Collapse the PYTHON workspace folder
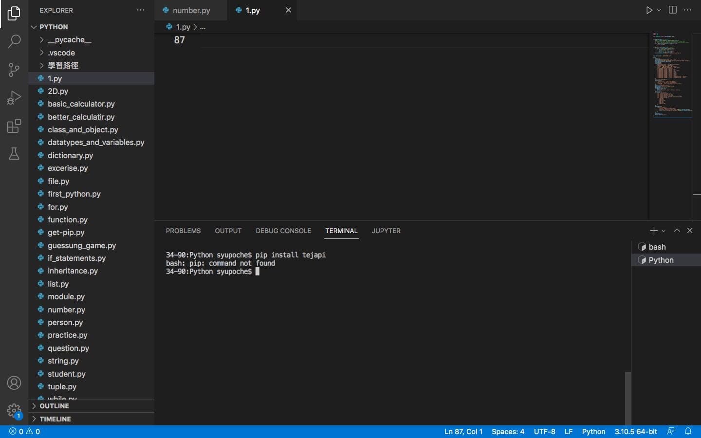This screenshot has height=438, width=701. [54, 27]
